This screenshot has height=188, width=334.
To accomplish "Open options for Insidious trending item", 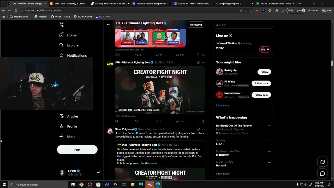I will click(269, 125).
